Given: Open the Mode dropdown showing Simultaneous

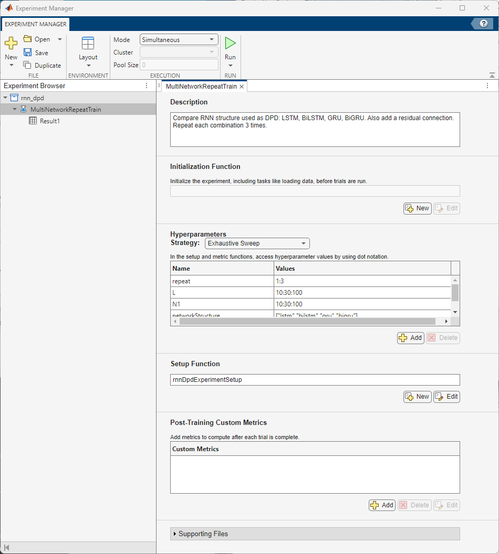Looking at the screenshot, I should pyautogui.click(x=179, y=39).
